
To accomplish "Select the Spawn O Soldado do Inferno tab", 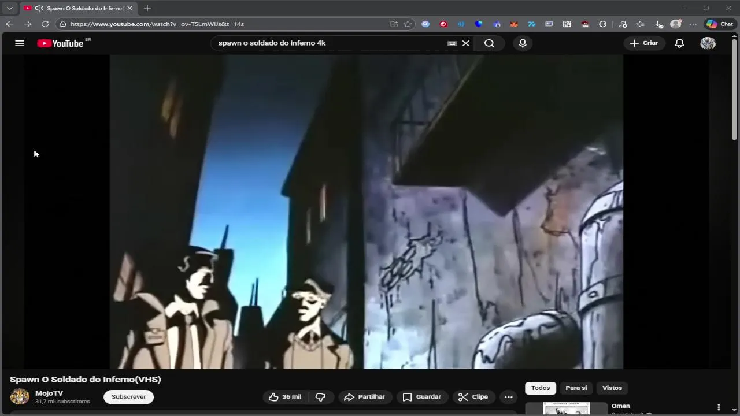I will (78, 8).
